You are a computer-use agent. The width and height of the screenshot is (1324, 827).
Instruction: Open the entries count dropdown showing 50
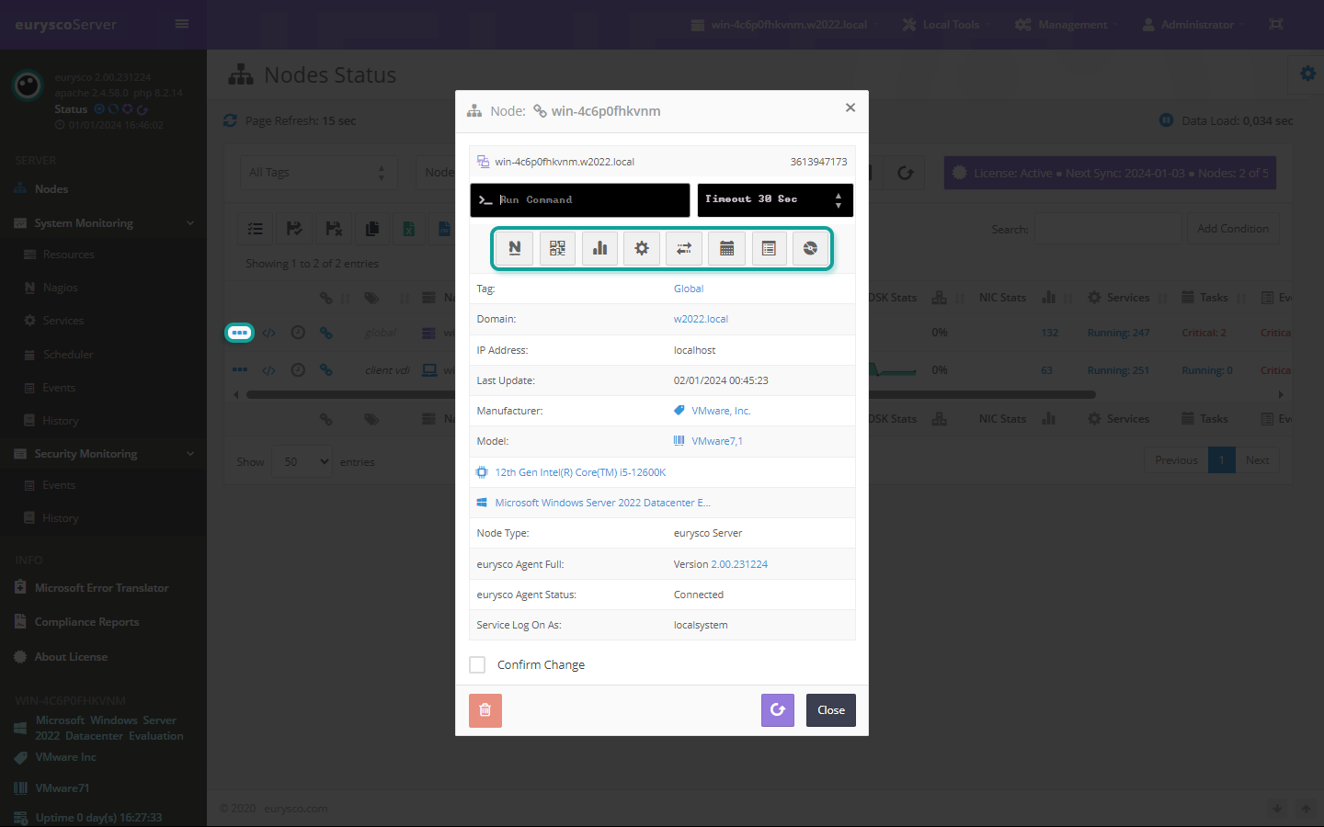coord(302,461)
